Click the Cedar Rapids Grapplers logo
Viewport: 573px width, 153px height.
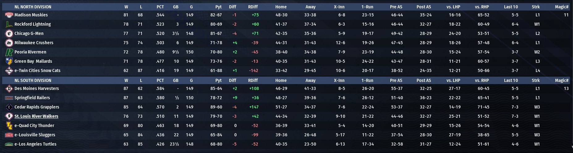pos(9,107)
